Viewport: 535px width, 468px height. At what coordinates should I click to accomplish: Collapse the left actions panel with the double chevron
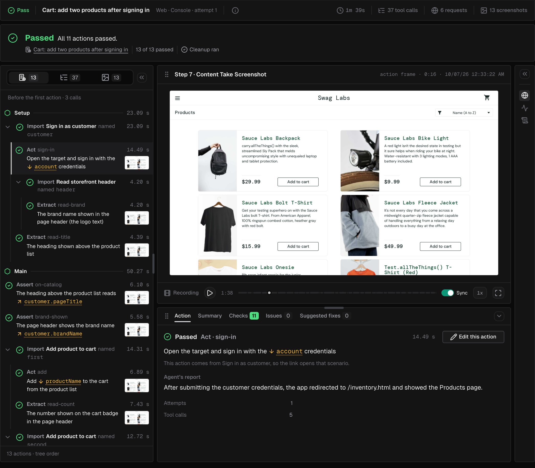coord(142,78)
